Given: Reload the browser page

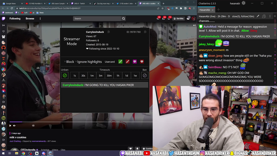Looking at the screenshot, I should point(12,8).
